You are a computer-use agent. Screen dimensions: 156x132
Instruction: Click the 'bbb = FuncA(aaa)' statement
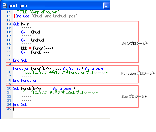click(x=37, y=48)
